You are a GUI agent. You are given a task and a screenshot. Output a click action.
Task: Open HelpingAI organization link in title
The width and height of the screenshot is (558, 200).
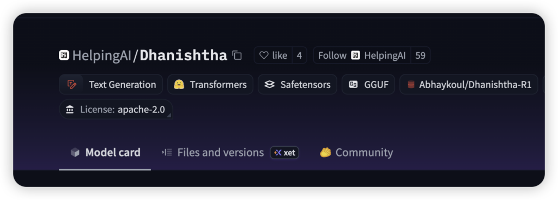(x=102, y=55)
